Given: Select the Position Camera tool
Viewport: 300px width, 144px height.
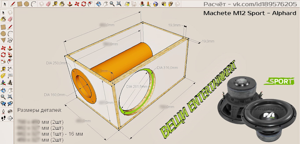Looking at the screenshot, I should (3, 111).
